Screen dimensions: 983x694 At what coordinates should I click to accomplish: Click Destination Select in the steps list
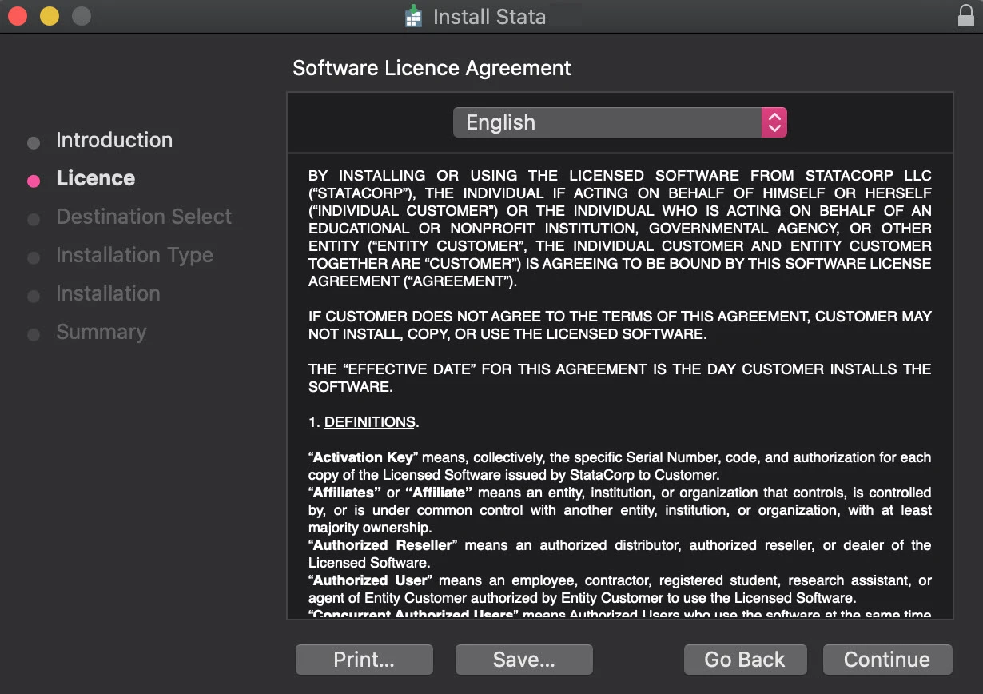coord(144,217)
